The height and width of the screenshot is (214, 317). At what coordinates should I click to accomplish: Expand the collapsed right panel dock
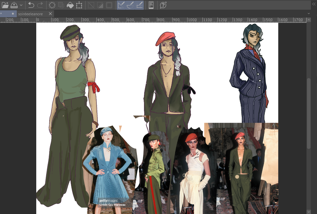[314, 4]
